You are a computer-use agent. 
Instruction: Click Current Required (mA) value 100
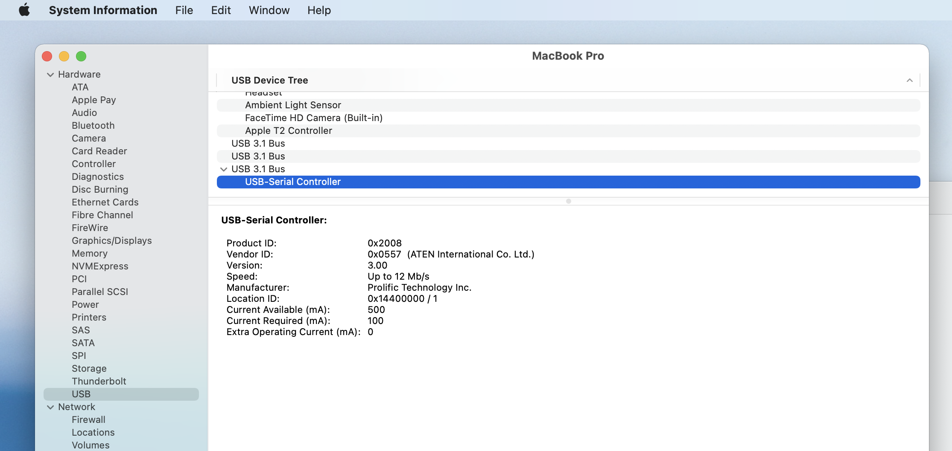pyautogui.click(x=375, y=321)
